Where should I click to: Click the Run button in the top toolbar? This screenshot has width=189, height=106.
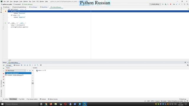(x=163, y=4)
